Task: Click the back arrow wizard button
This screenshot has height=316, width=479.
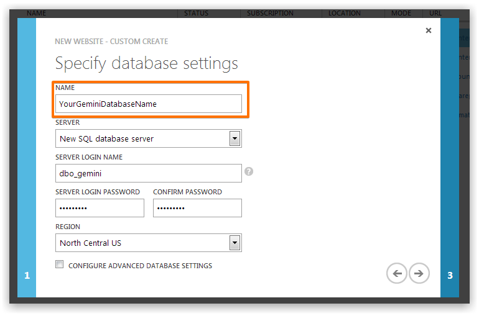Action: coord(397,273)
